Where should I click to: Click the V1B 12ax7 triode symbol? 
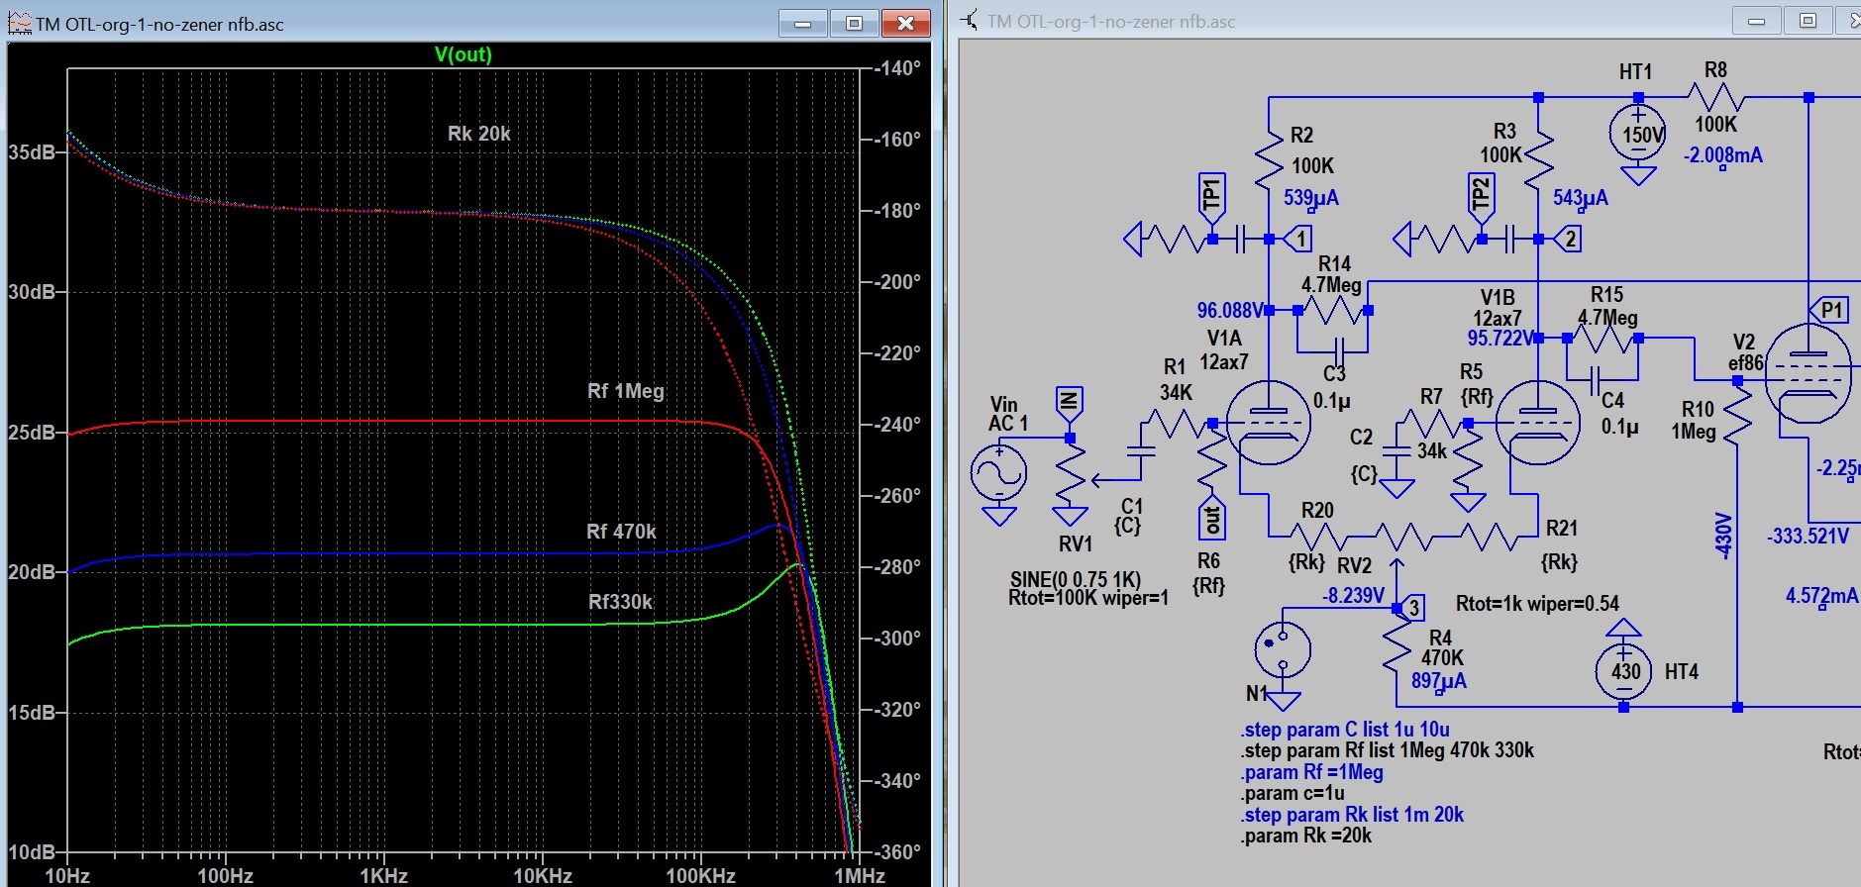coord(1537,423)
